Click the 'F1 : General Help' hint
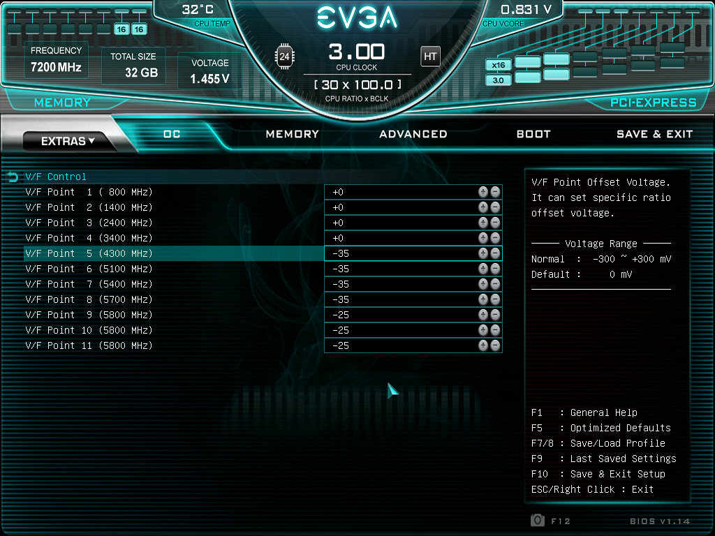This screenshot has height=536, width=715. click(x=584, y=412)
